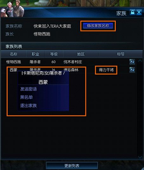
Task: Click the scroll up arrow of member list
Action: [x=140, y=61]
